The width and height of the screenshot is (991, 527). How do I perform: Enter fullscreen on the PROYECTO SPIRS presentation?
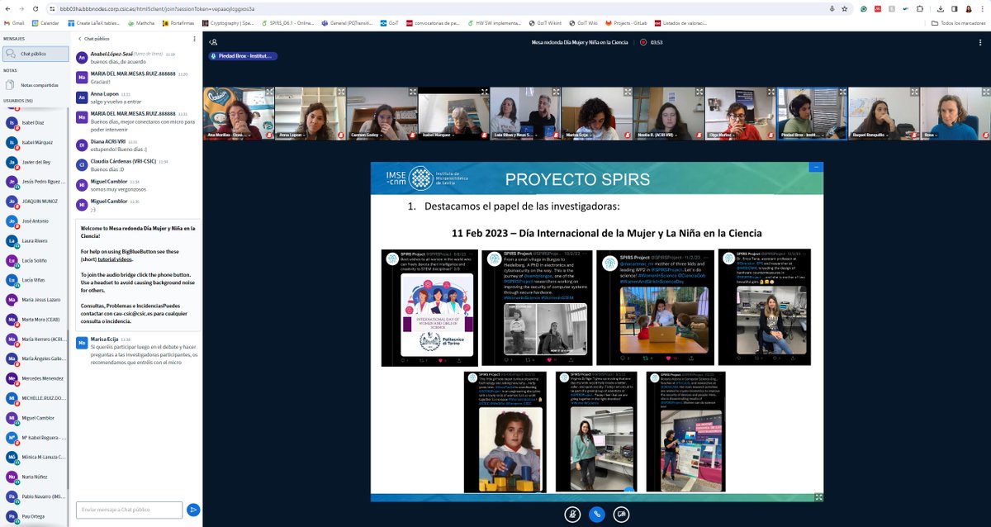tap(818, 497)
